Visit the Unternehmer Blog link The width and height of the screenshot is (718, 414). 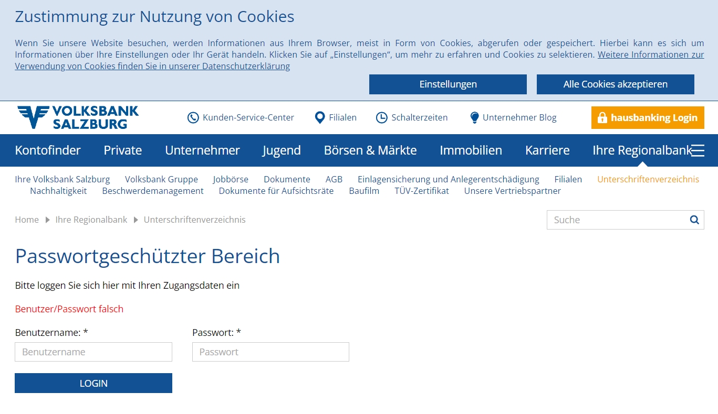pyautogui.click(x=519, y=117)
